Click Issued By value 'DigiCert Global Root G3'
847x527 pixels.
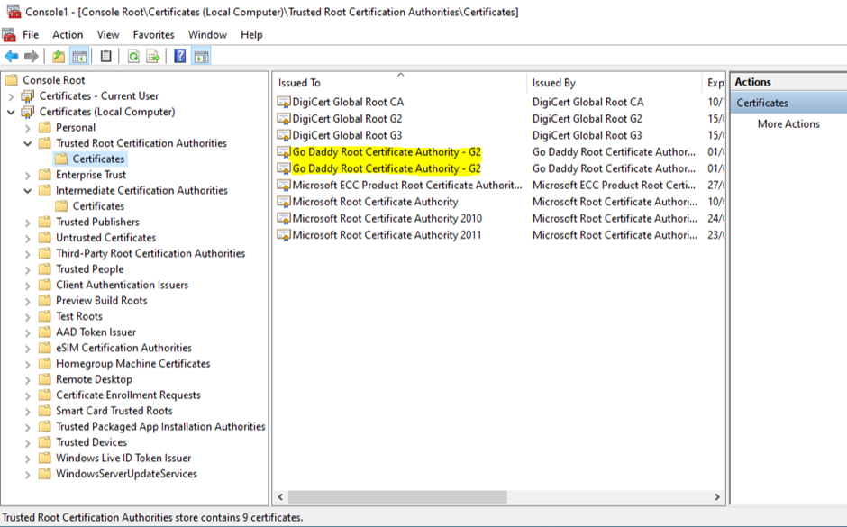587,135
